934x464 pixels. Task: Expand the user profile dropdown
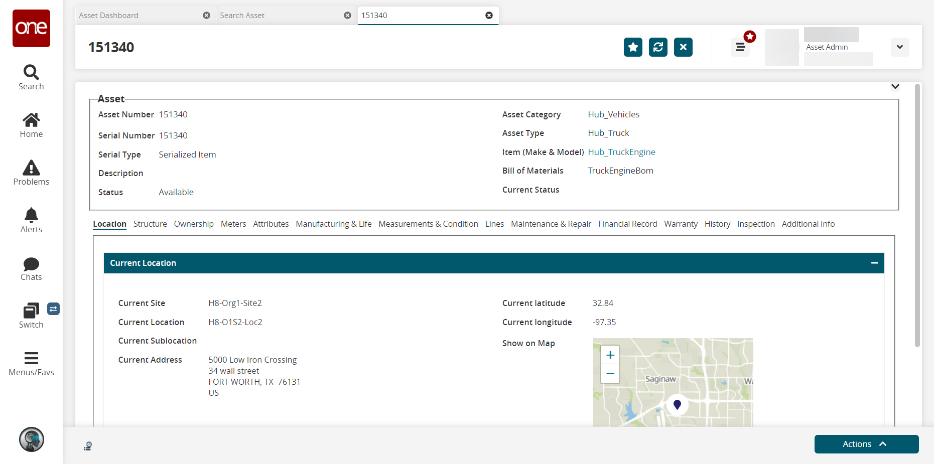899,47
